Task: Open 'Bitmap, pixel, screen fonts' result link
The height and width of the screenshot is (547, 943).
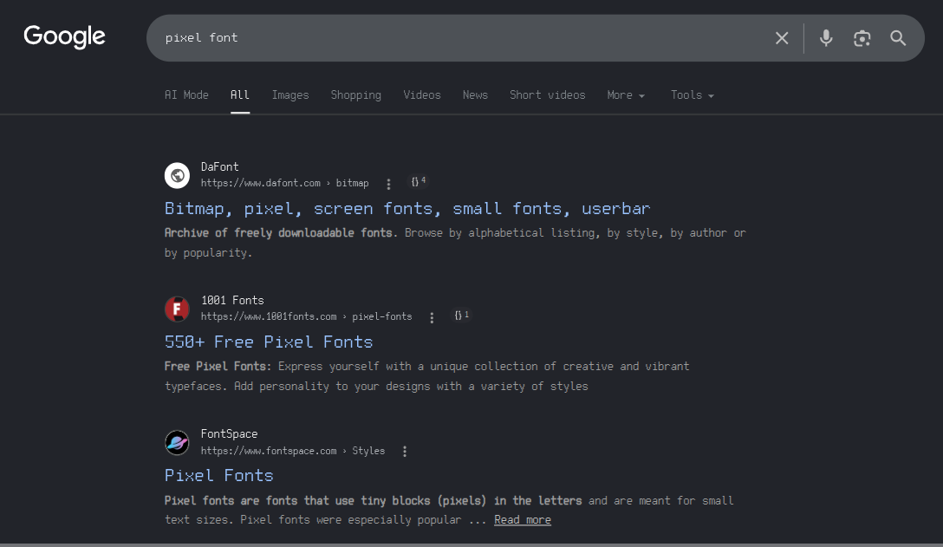Action: [x=407, y=208]
